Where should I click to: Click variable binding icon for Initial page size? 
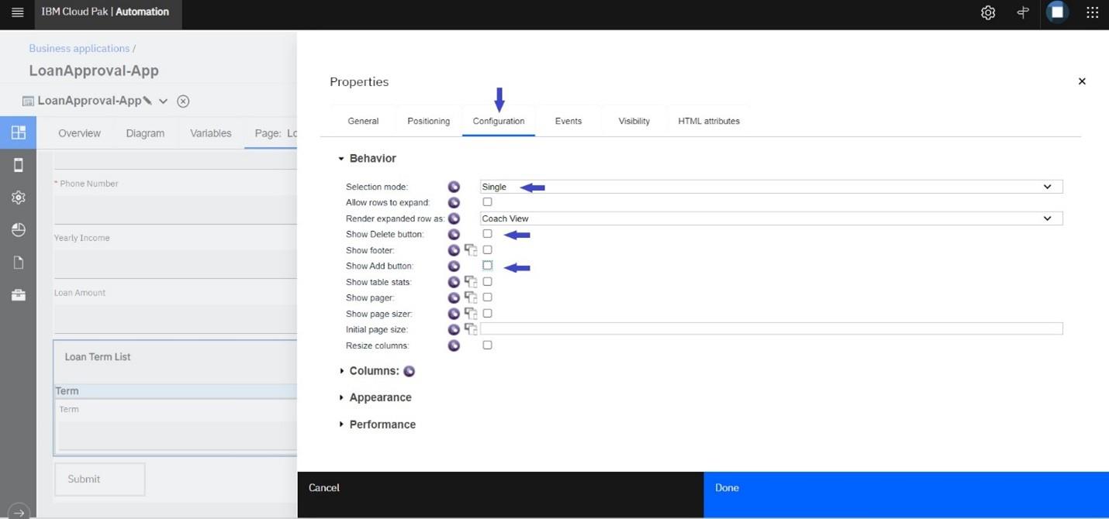pos(454,329)
